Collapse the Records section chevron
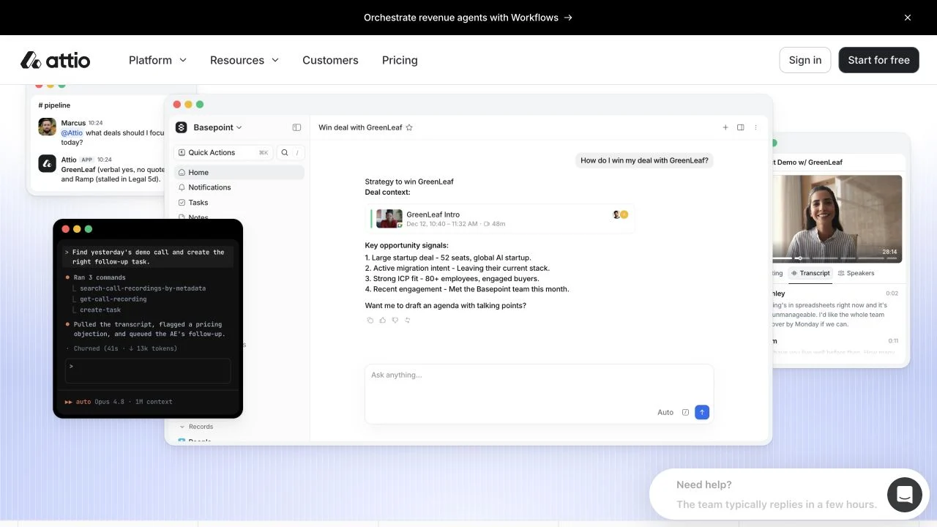Screen dimensions: 937x527 [182, 427]
